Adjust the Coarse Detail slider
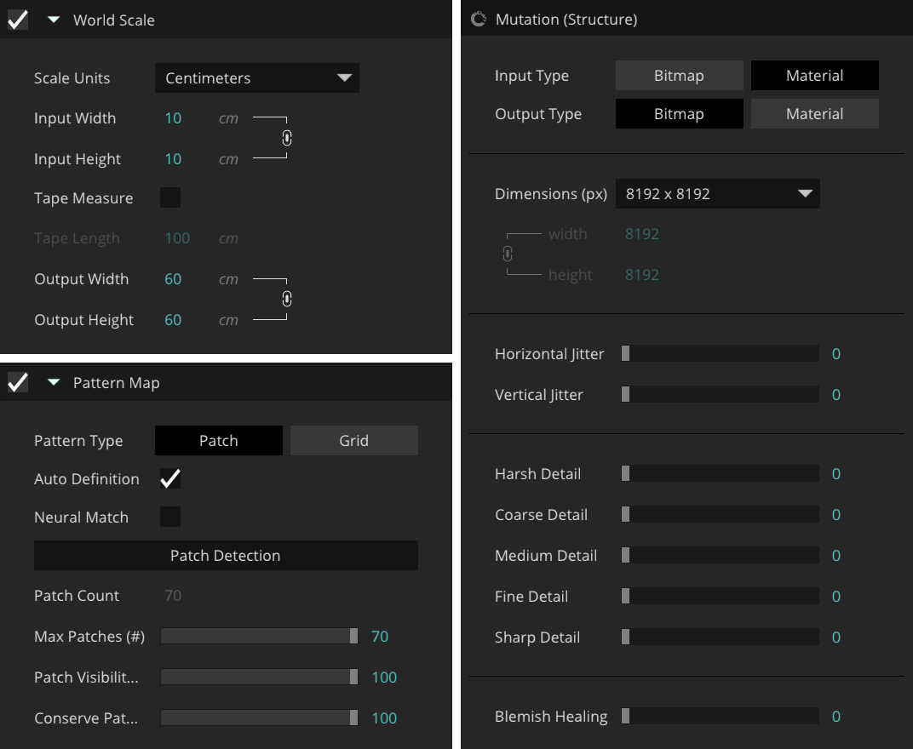Screen dimensions: 913x749 click(x=721, y=514)
